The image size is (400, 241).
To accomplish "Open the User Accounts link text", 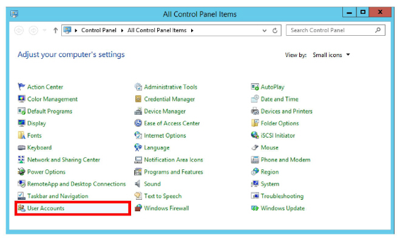I will tap(46, 208).
